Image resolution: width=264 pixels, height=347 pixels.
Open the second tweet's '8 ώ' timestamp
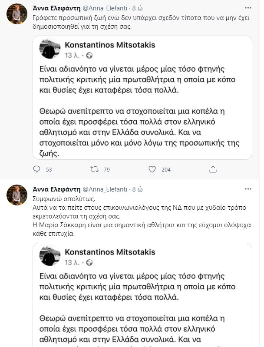[137, 189]
